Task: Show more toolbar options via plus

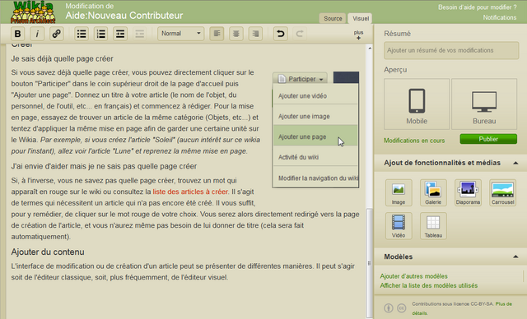Action: click(x=358, y=35)
